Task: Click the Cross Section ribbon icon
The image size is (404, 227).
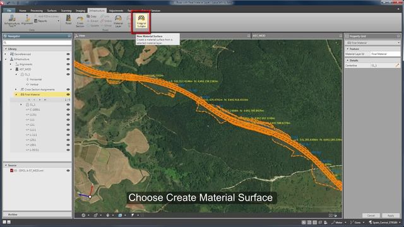Action: [80, 21]
